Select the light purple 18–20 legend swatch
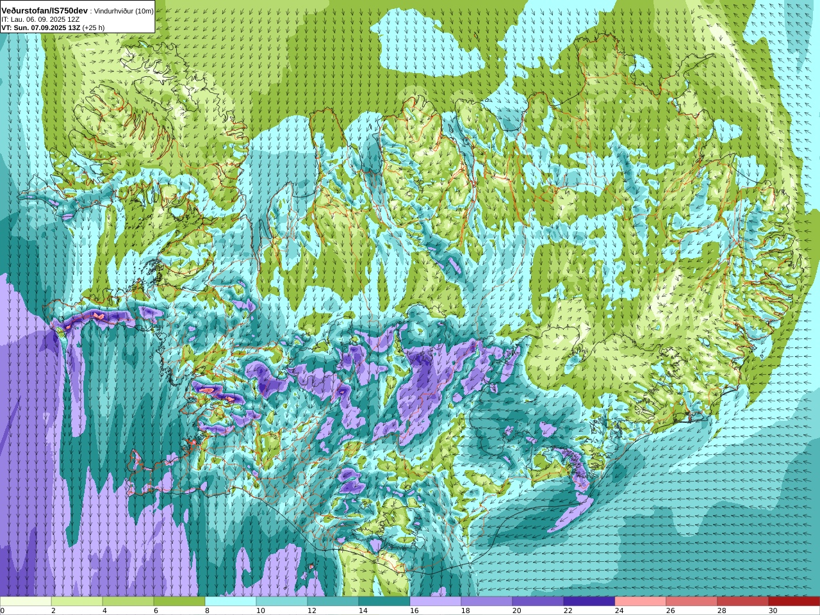 click(487, 602)
